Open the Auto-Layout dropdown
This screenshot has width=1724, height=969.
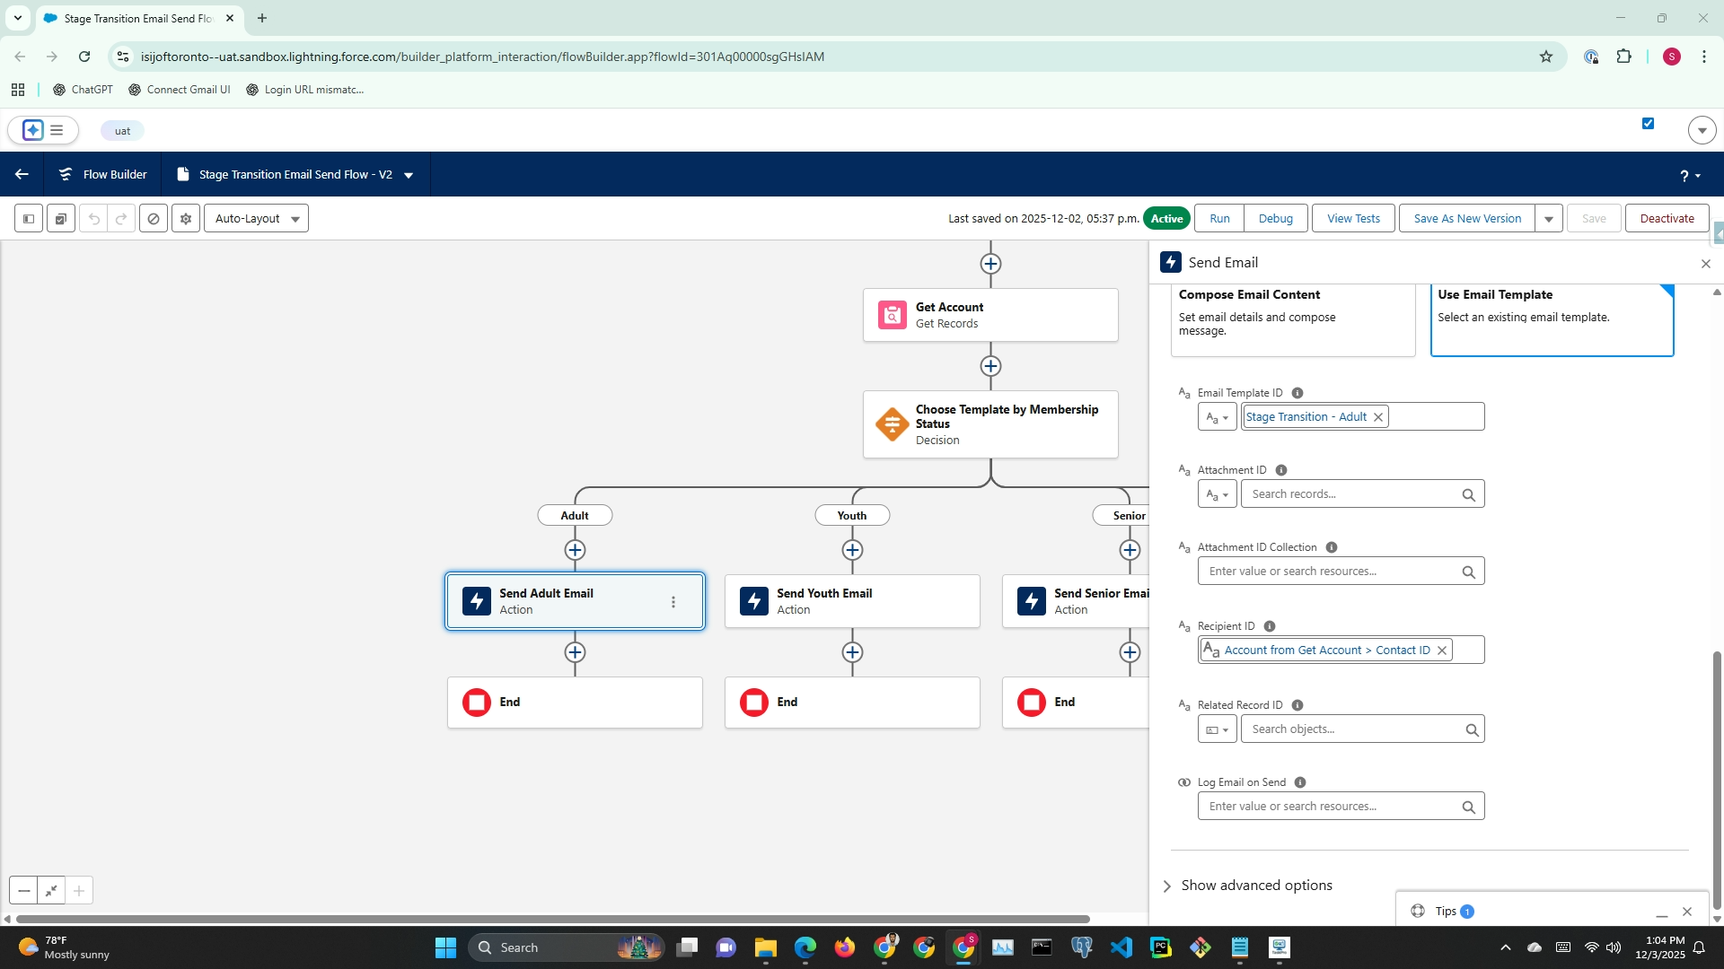[x=256, y=219]
